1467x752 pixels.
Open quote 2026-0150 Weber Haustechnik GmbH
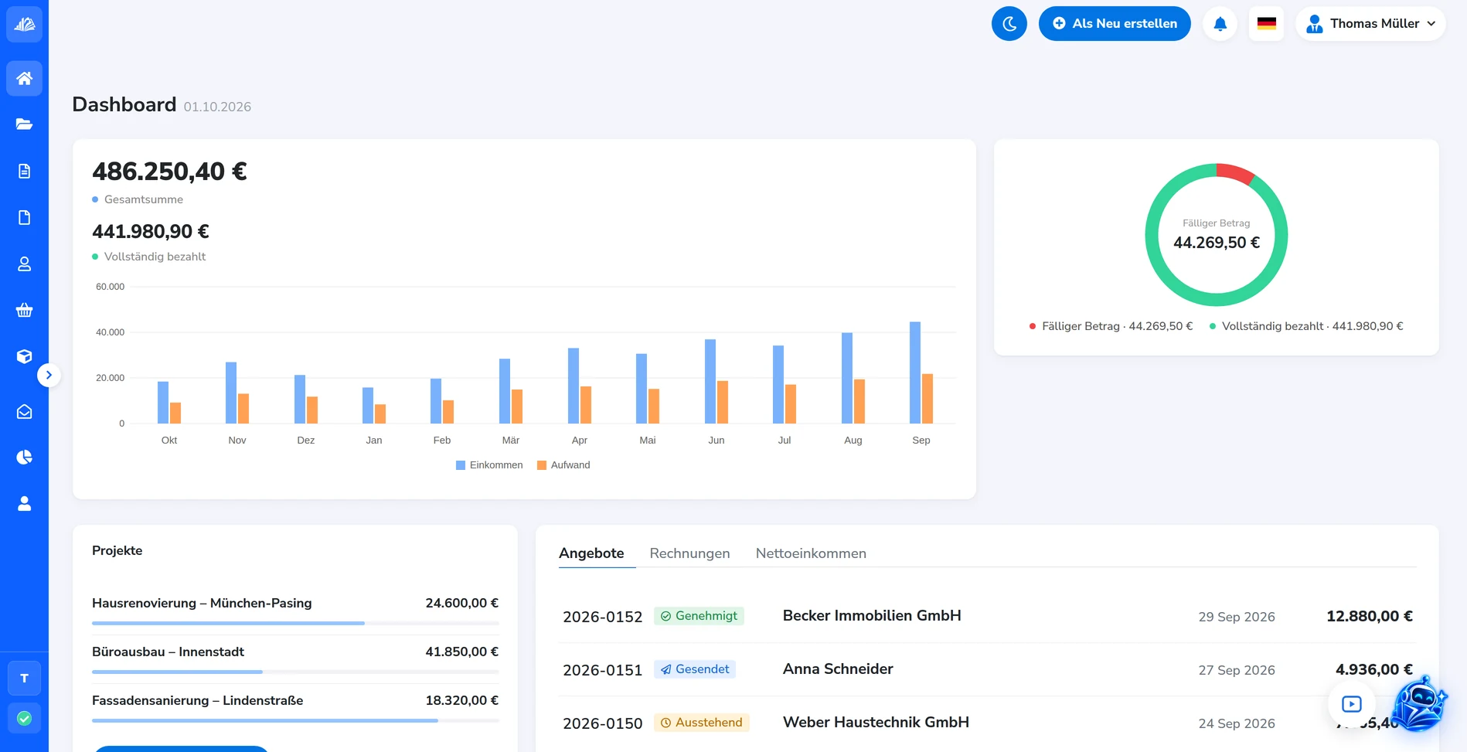(988, 723)
